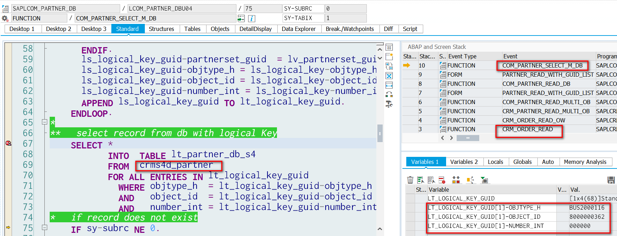The image size is (617, 236).
Task: Switch to Desktop 1 tab
Action: pos(22,29)
